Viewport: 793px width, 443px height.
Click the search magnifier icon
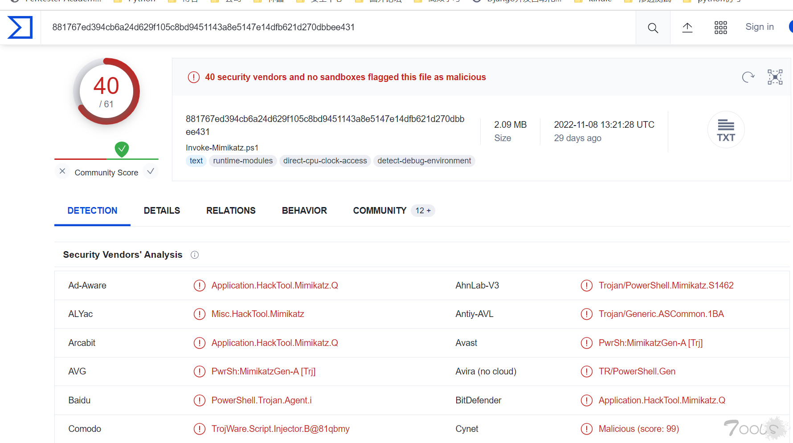[653, 28]
